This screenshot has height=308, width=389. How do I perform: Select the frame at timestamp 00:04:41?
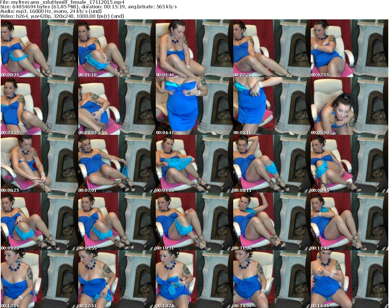coord(194,106)
